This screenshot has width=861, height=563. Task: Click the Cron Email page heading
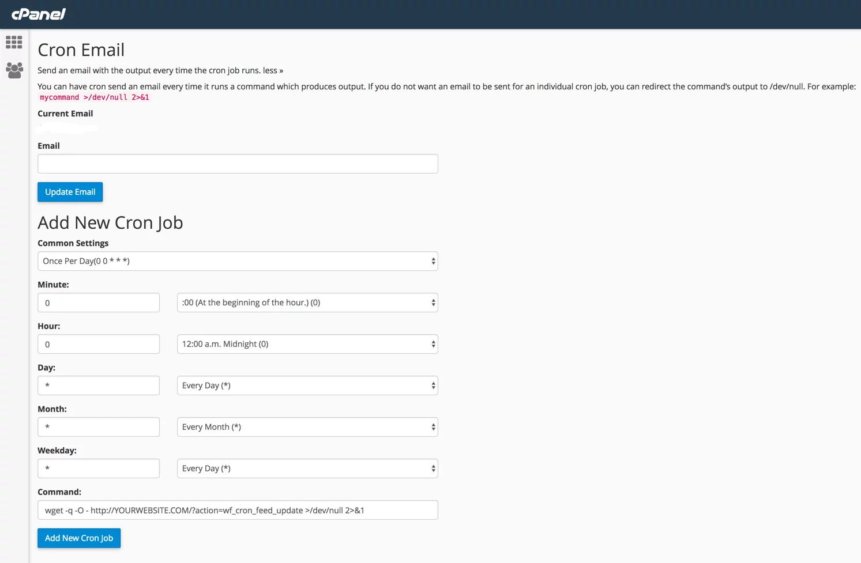pyautogui.click(x=81, y=50)
